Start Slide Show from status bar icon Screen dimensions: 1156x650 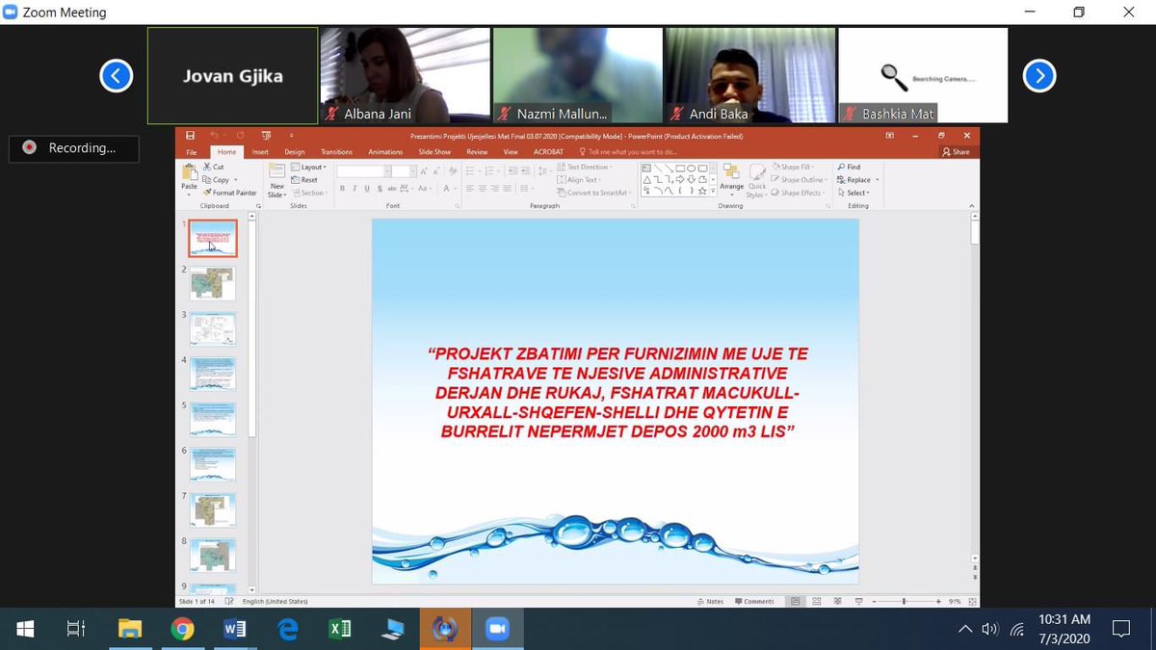pos(858,602)
